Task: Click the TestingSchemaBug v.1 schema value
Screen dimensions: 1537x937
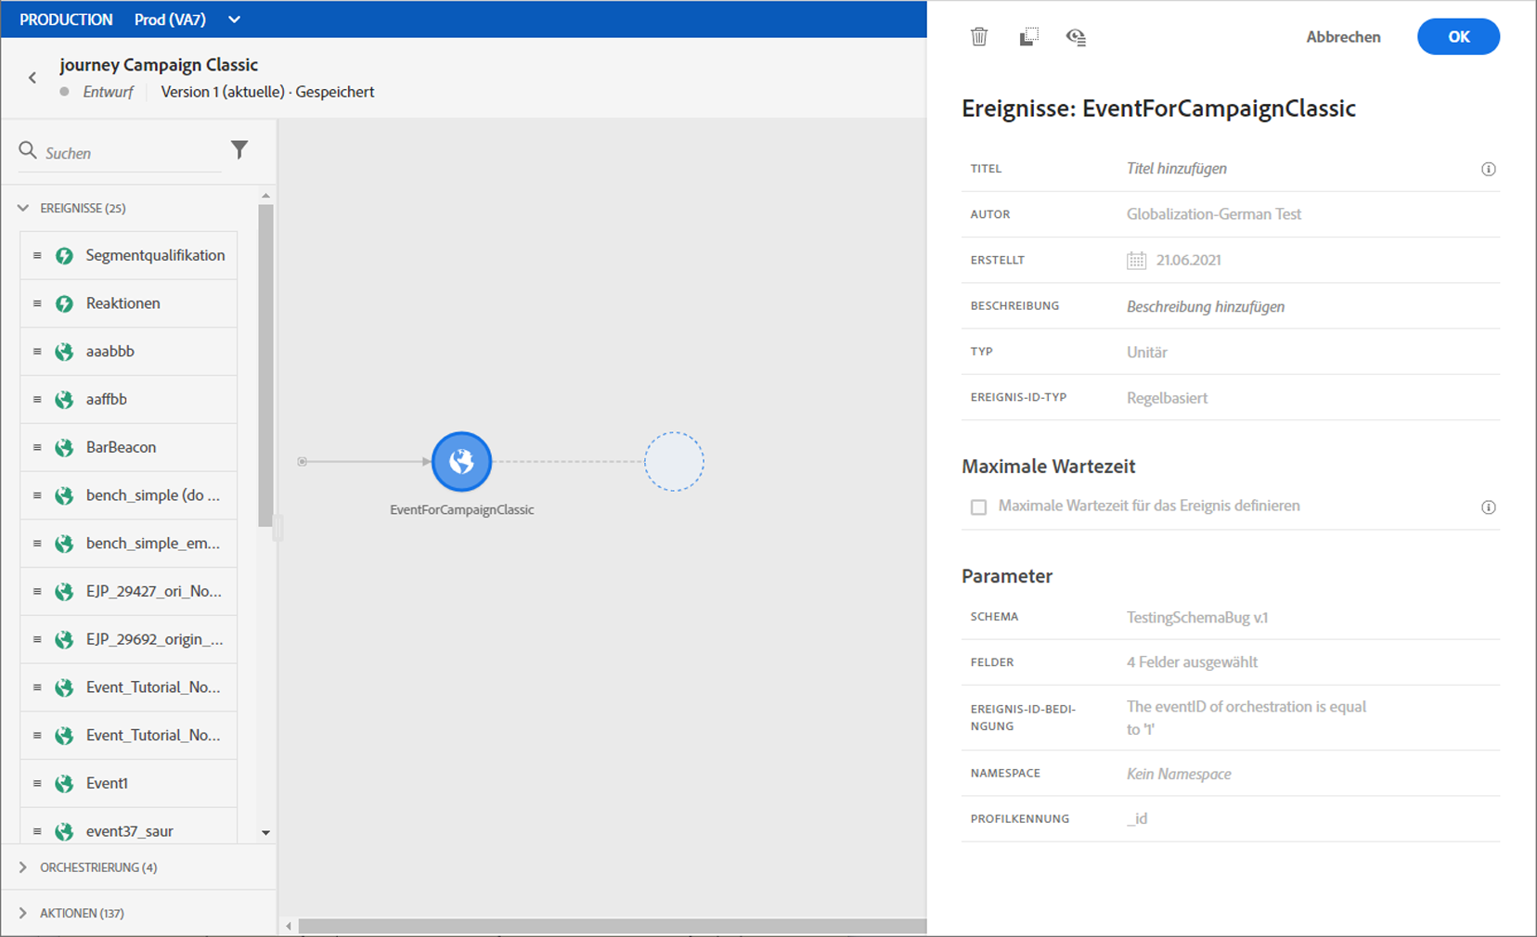Action: [1197, 617]
